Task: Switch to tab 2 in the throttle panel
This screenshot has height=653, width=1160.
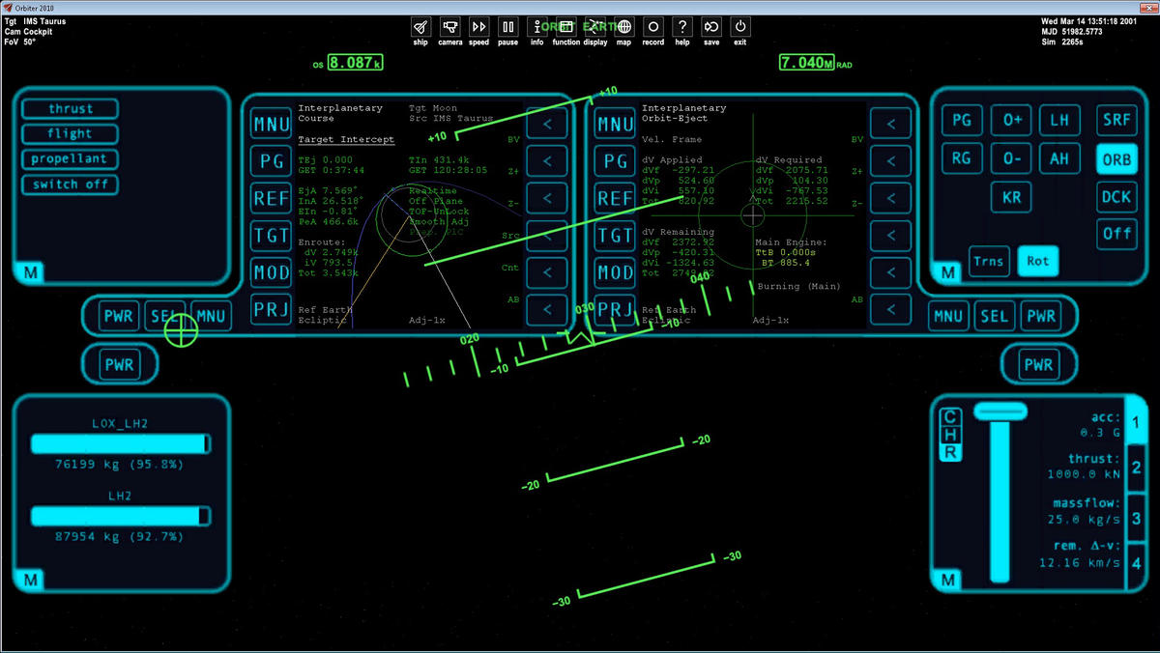Action: (x=1136, y=469)
